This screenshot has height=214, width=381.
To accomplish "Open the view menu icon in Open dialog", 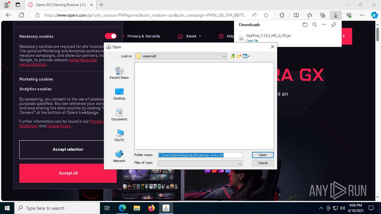I will coord(246,56).
